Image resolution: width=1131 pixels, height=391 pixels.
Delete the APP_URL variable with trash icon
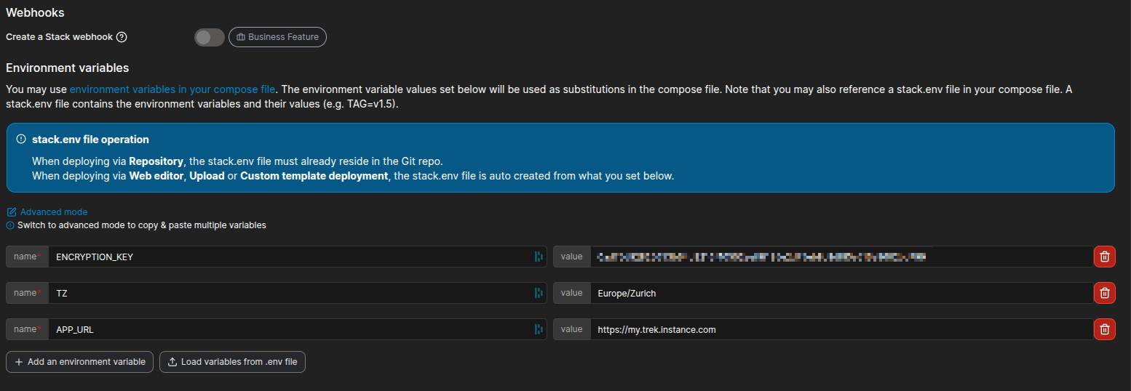[x=1105, y=329]
